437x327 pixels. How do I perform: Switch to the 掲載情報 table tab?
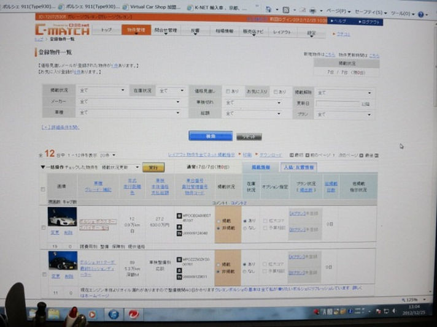[261, 167]
